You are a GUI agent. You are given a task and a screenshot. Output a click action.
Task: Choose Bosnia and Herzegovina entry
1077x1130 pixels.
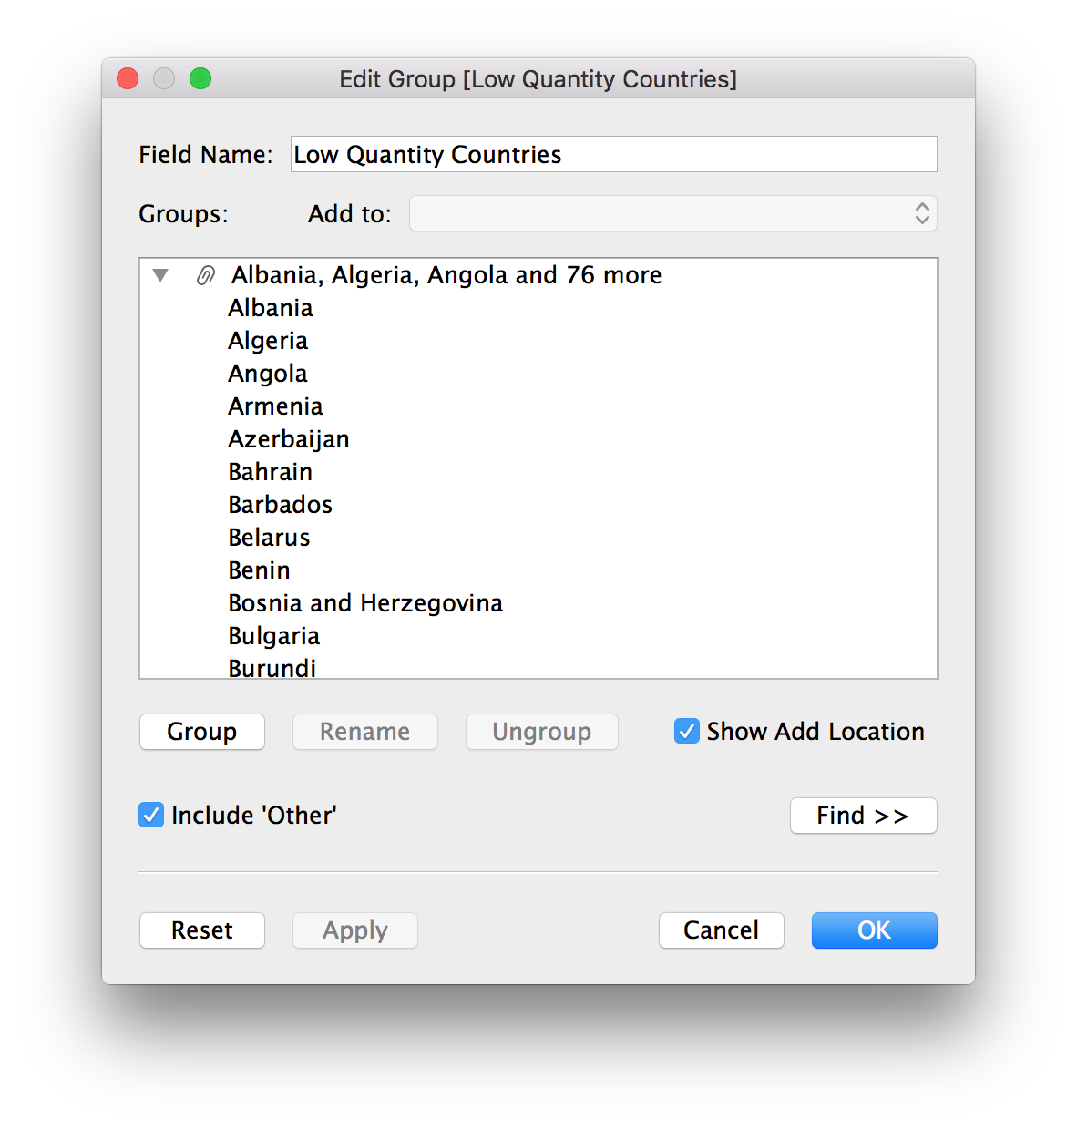tap(365, 603)
